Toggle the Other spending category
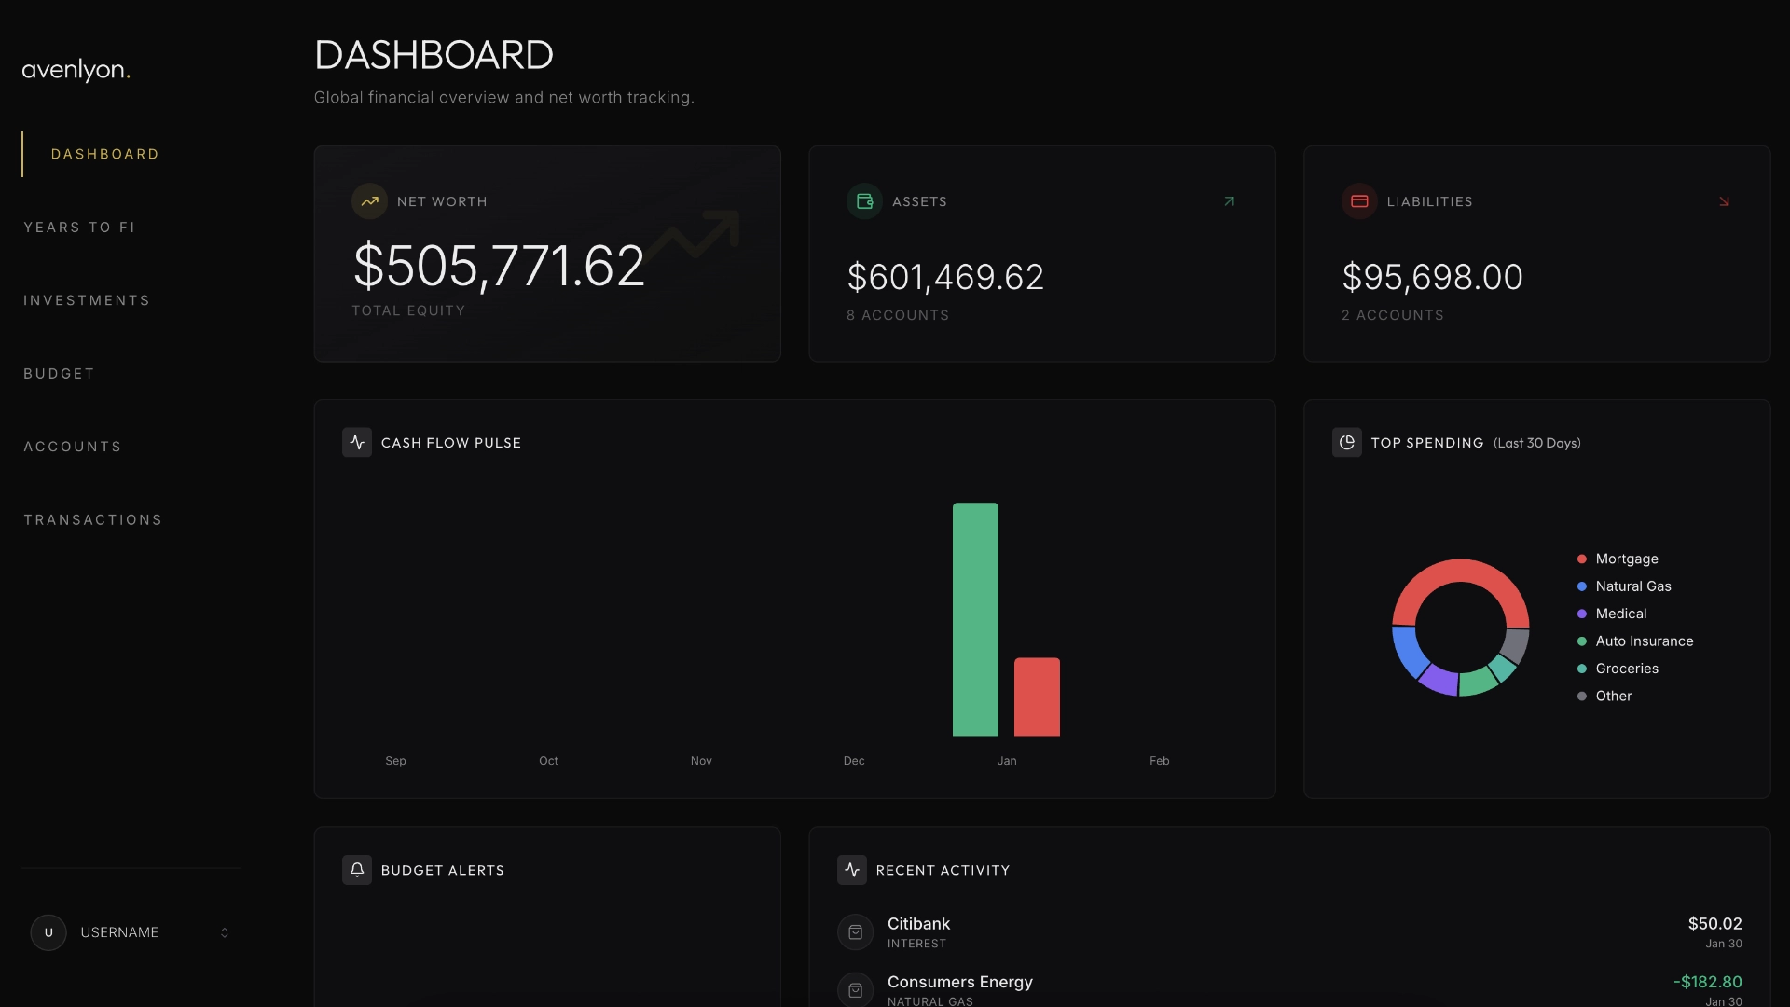Viewport: 1790px width, 1007px height. (1613, 696)
